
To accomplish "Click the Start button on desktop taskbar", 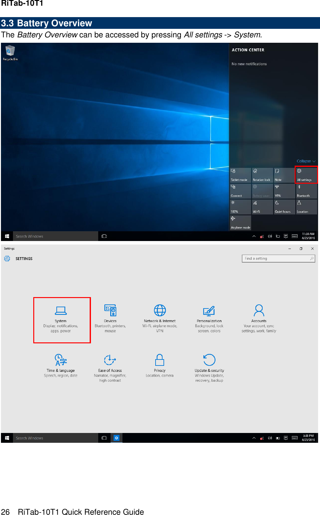I will pos(7,236).
